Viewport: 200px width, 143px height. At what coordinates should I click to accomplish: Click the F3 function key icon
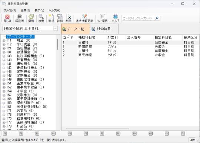pyautogui.click(x=37, y=133)
